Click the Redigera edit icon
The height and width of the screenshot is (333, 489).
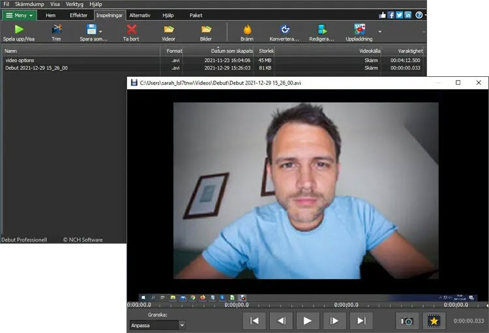(x=322, y=29)
